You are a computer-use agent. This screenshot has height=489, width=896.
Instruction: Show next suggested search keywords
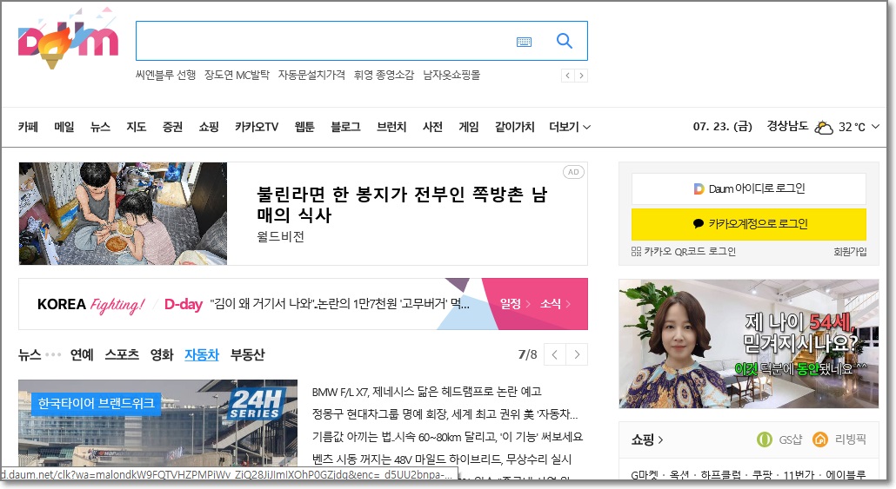coord(581,76)
